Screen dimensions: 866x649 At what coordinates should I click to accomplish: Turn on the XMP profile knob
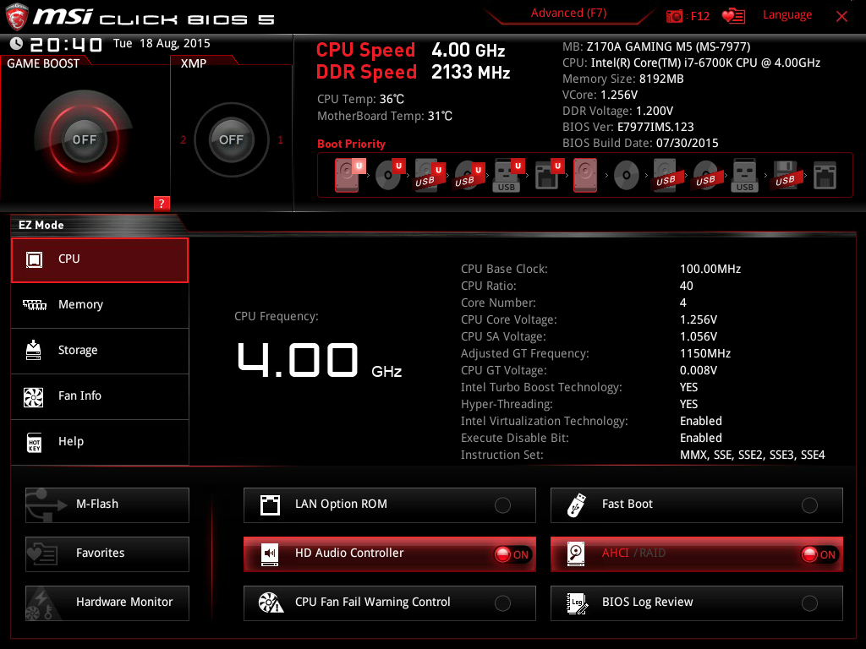[x=231, y=139]
